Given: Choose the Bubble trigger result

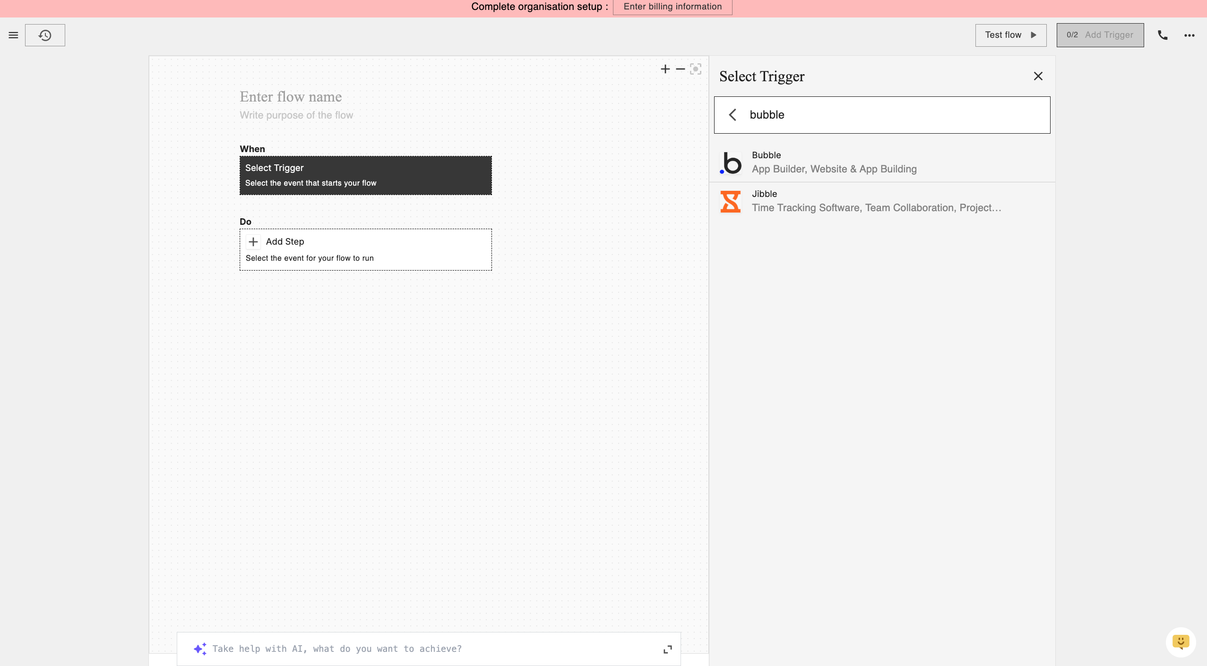Looking at the screenshot, I should coord(882,162).
